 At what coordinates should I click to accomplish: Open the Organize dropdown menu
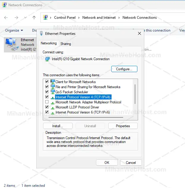click(x=14, y=30)
